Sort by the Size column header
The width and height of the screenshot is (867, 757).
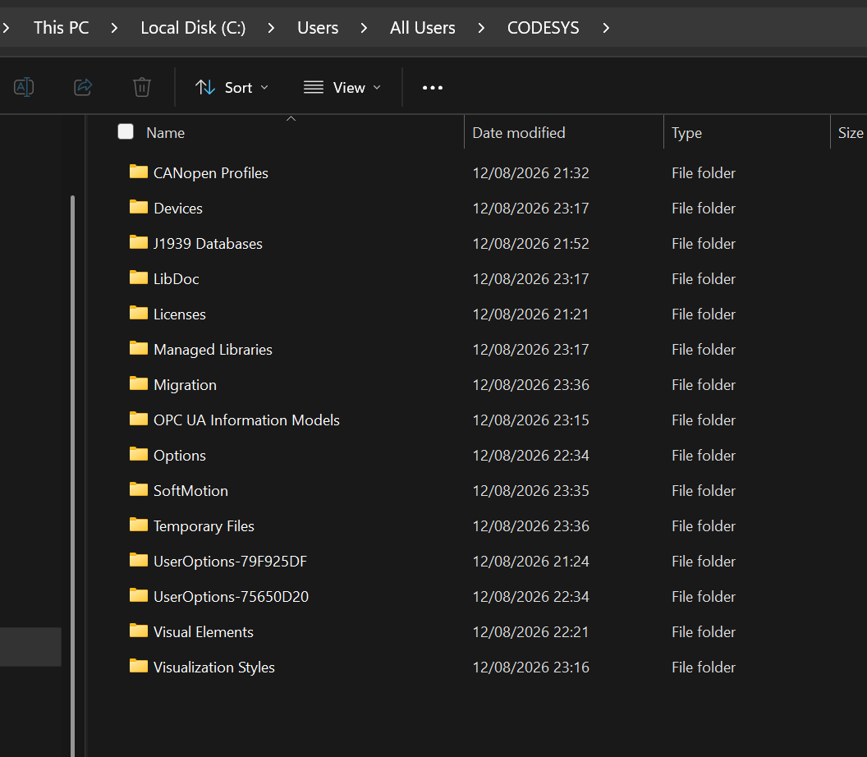click(851, 133)
